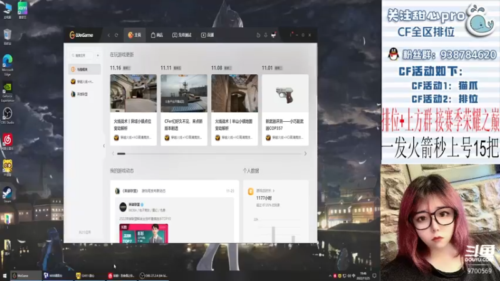Switch to the OBS 27.2.4 taskbar button
Viewport: 500px width, 281px height.
pos(154,275)
